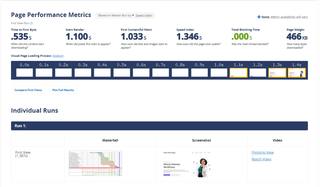Image resolution: width=320 pixels, height=187 pixels.
Task: Select the 0.5s filmstrip frame
Action: pos(122,73)
